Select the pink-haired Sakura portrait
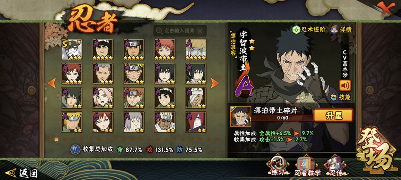The image size is (401, 180). [x=103, y=98]
